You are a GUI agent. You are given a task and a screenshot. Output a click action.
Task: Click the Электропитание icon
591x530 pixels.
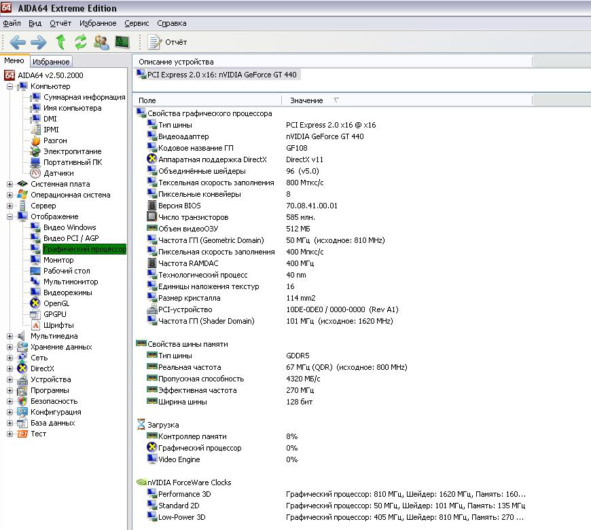click(x=35, y=151)
